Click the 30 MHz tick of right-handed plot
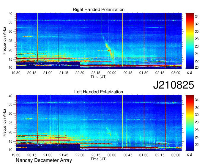 pyautogui.click(x=10, y=31)
